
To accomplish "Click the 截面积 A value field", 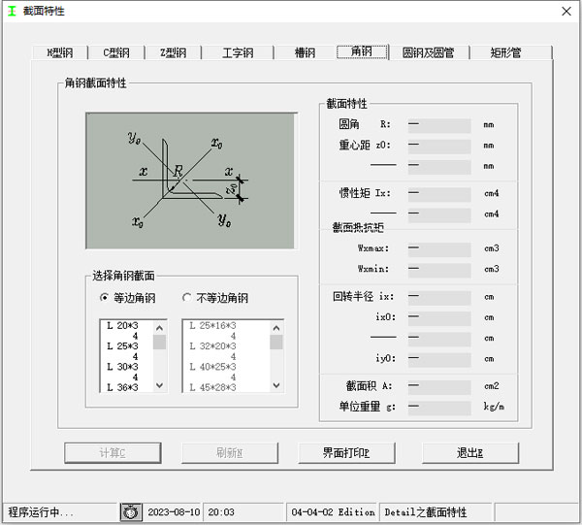I will [439, 386].
